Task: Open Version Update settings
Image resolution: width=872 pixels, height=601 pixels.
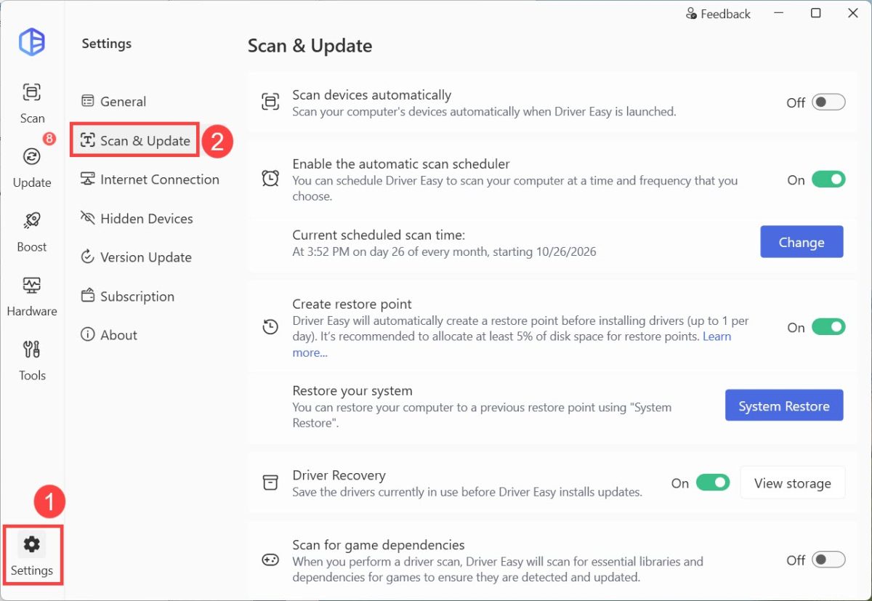Action: [x=136, y=257]
